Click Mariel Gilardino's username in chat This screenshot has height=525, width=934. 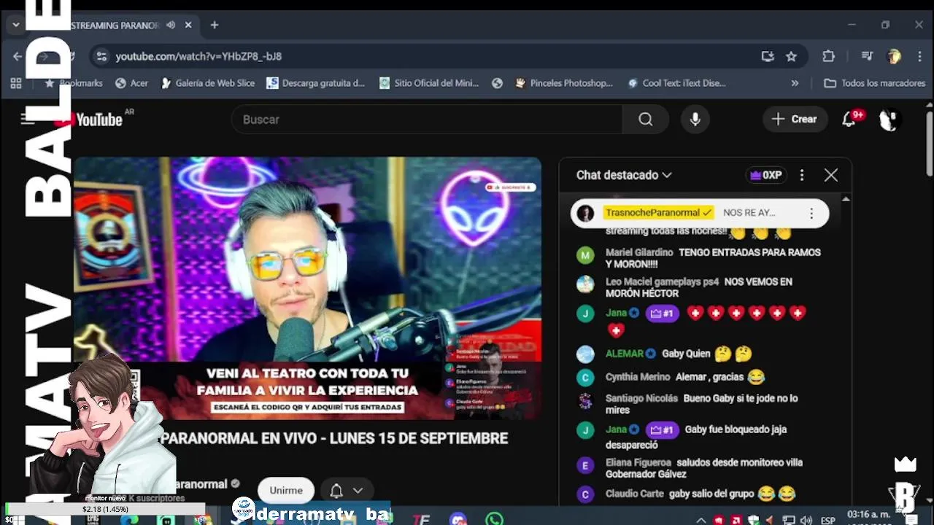[x=639, y=252]
